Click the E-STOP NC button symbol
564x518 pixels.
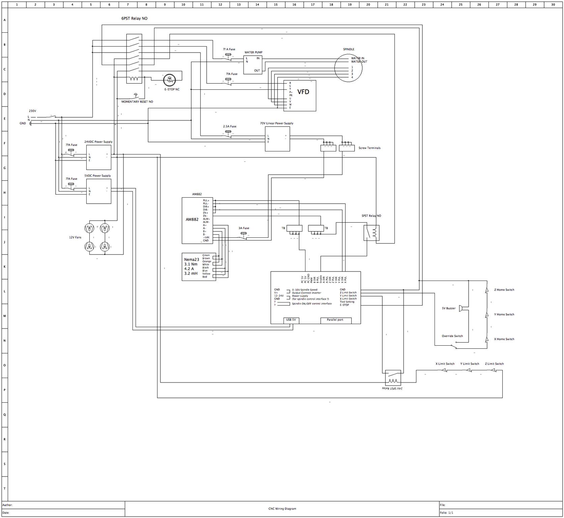(169, 80)
